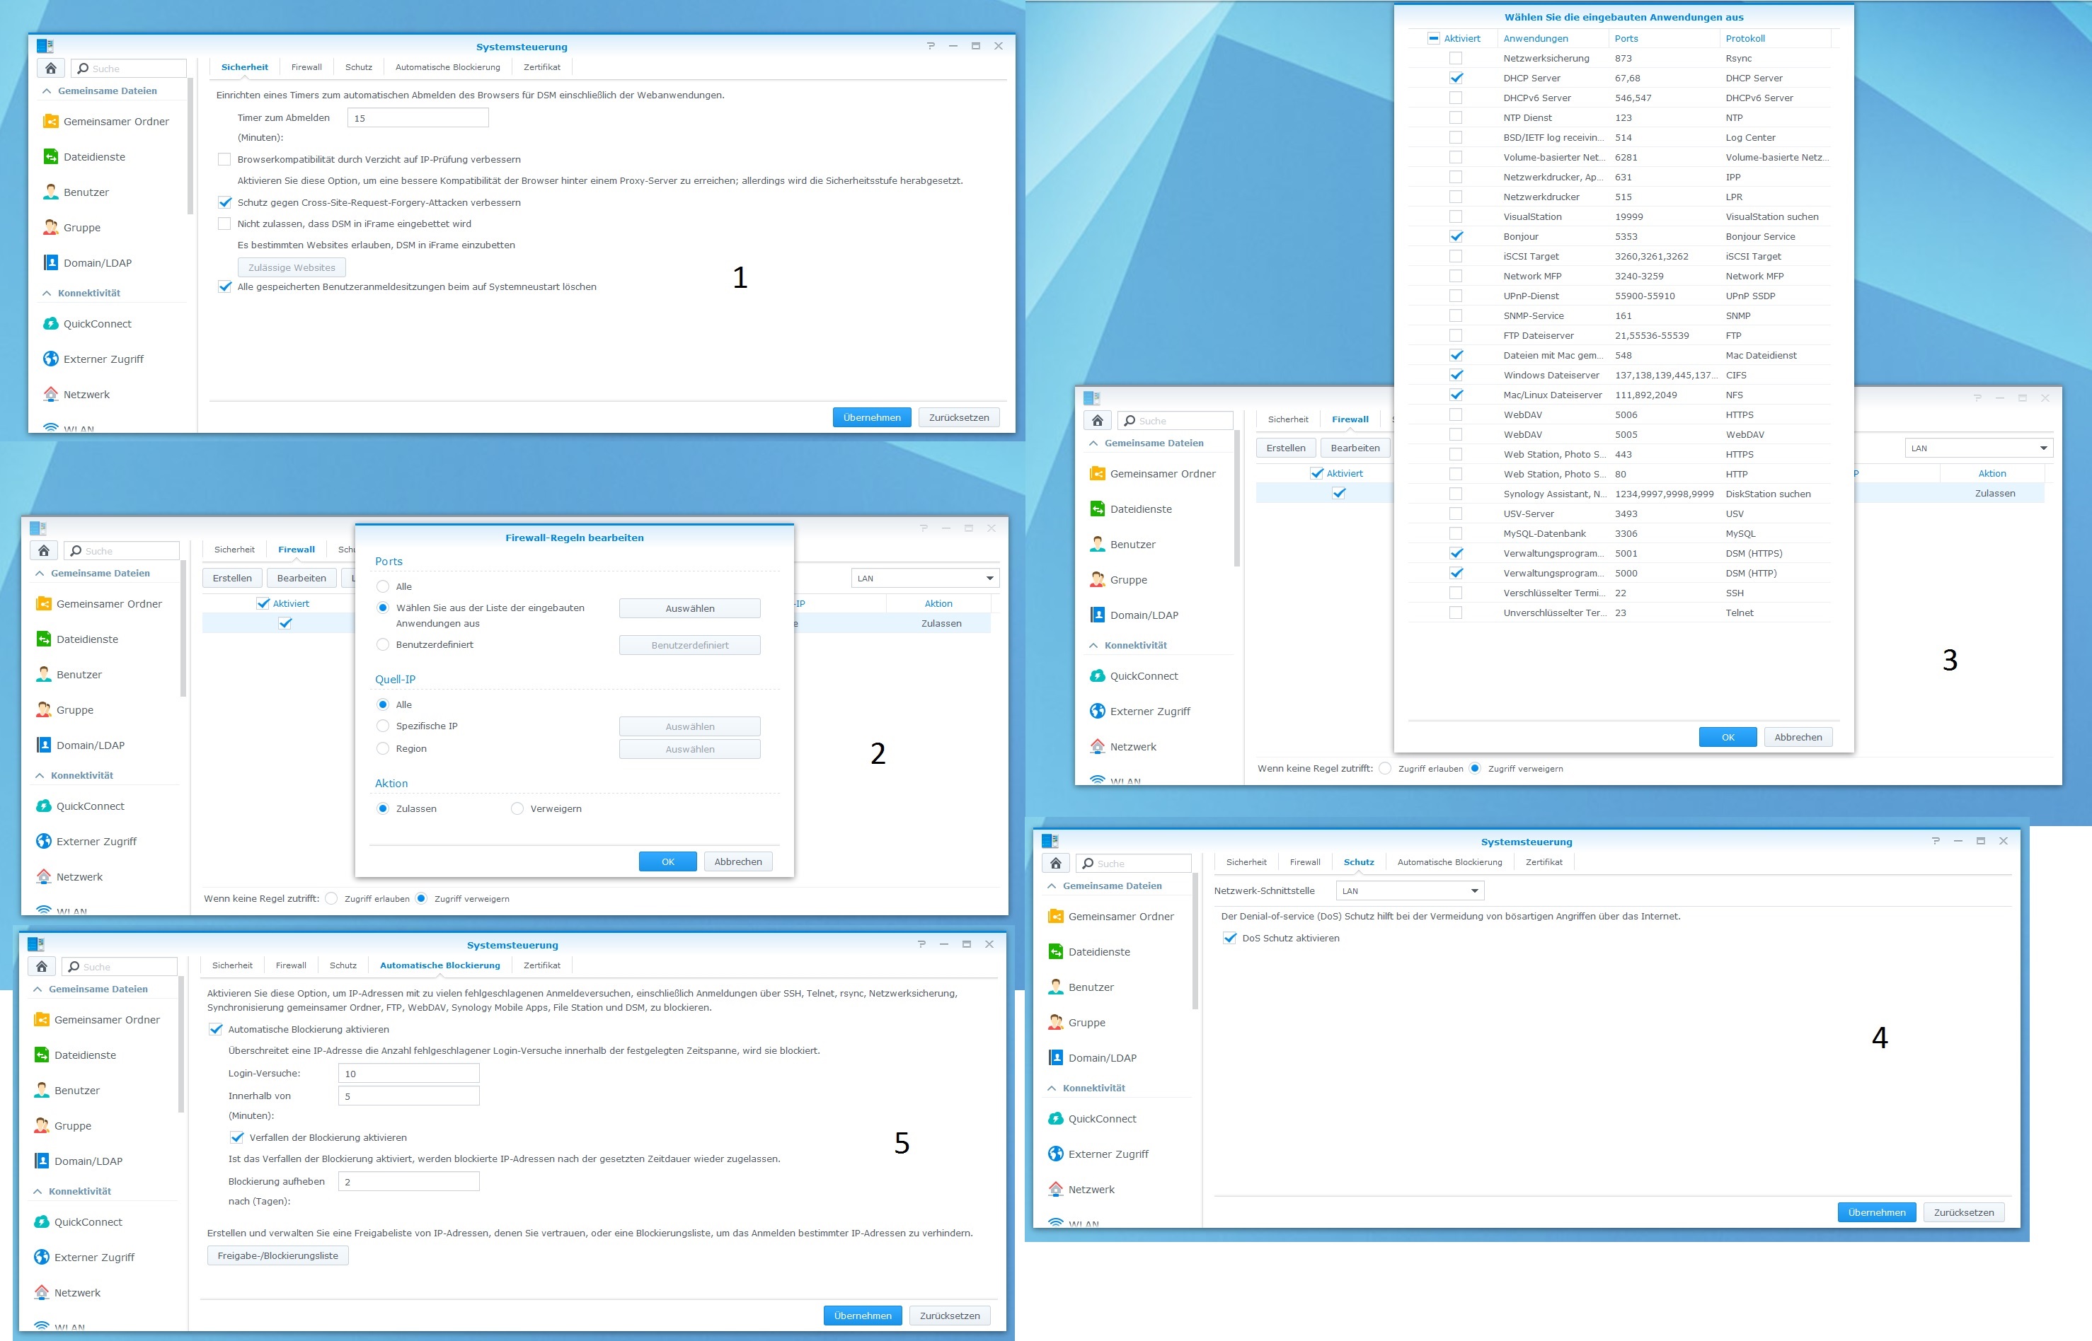Image resolution: width=2092 pixels, height=1341 pixels.
Task: Select the Domain/LDAP icon in window 2
Action: (x=44, y=745)
